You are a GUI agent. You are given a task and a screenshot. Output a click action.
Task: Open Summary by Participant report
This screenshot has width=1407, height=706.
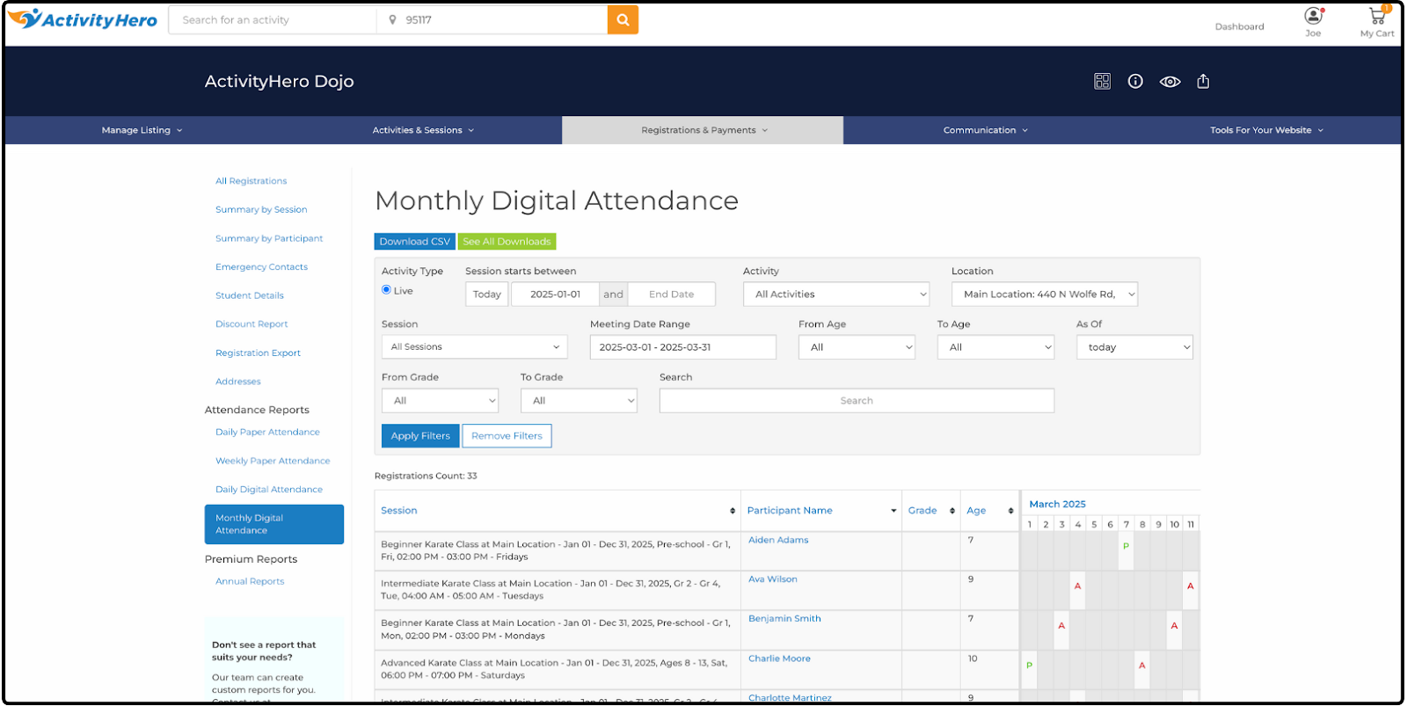click(269, 239)
